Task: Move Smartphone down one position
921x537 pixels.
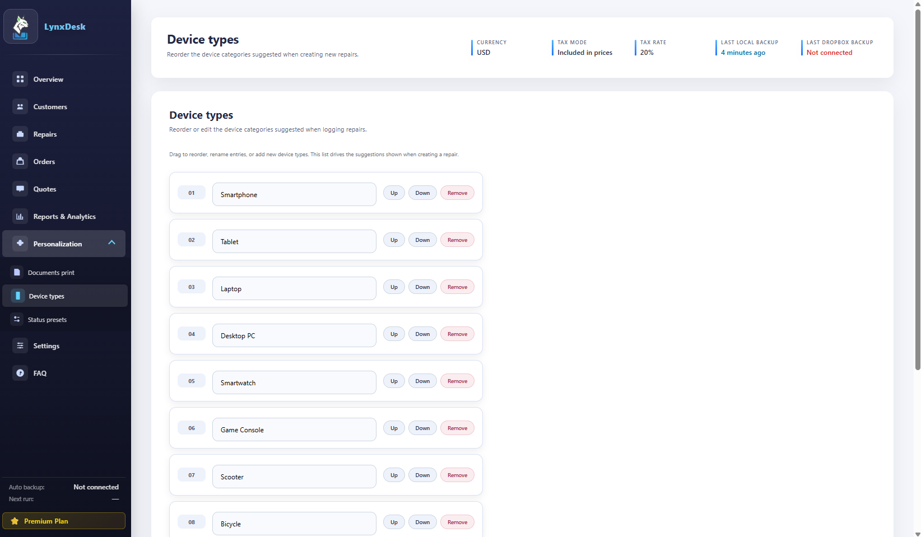Action: 422,193
